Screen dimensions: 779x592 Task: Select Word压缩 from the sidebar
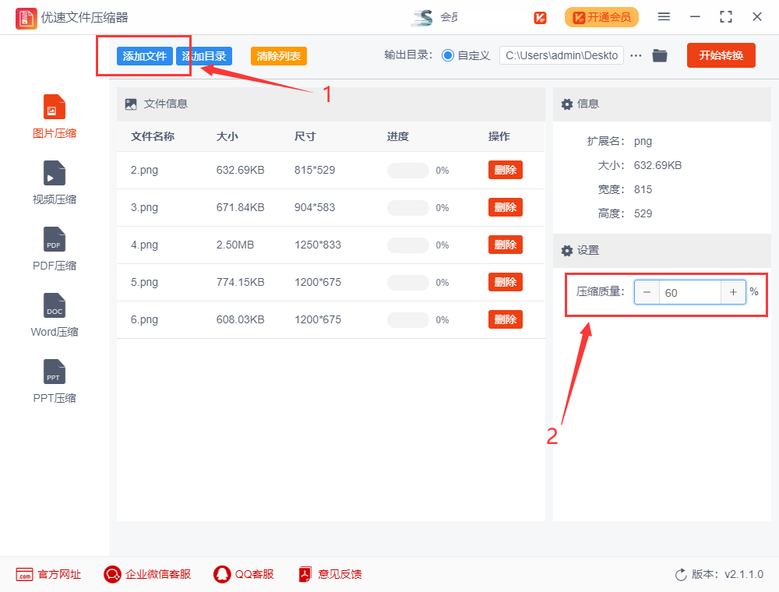point(54,315)
